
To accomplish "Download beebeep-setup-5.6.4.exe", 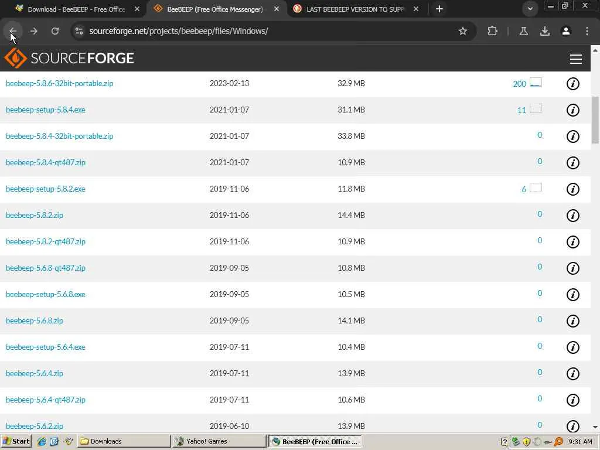I will tap(46, 347).
